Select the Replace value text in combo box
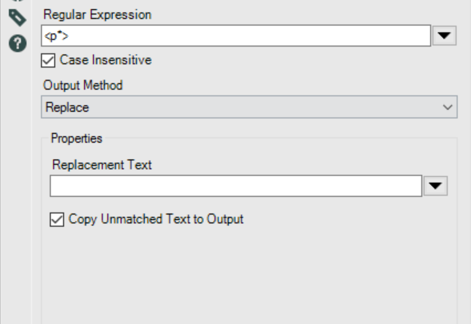471x324 pixels. click(x=67, y=108)
